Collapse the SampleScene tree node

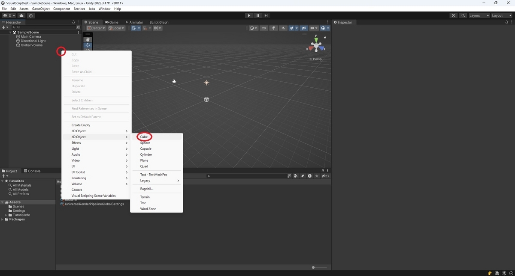pyautogui.click(x=10, y=32)
